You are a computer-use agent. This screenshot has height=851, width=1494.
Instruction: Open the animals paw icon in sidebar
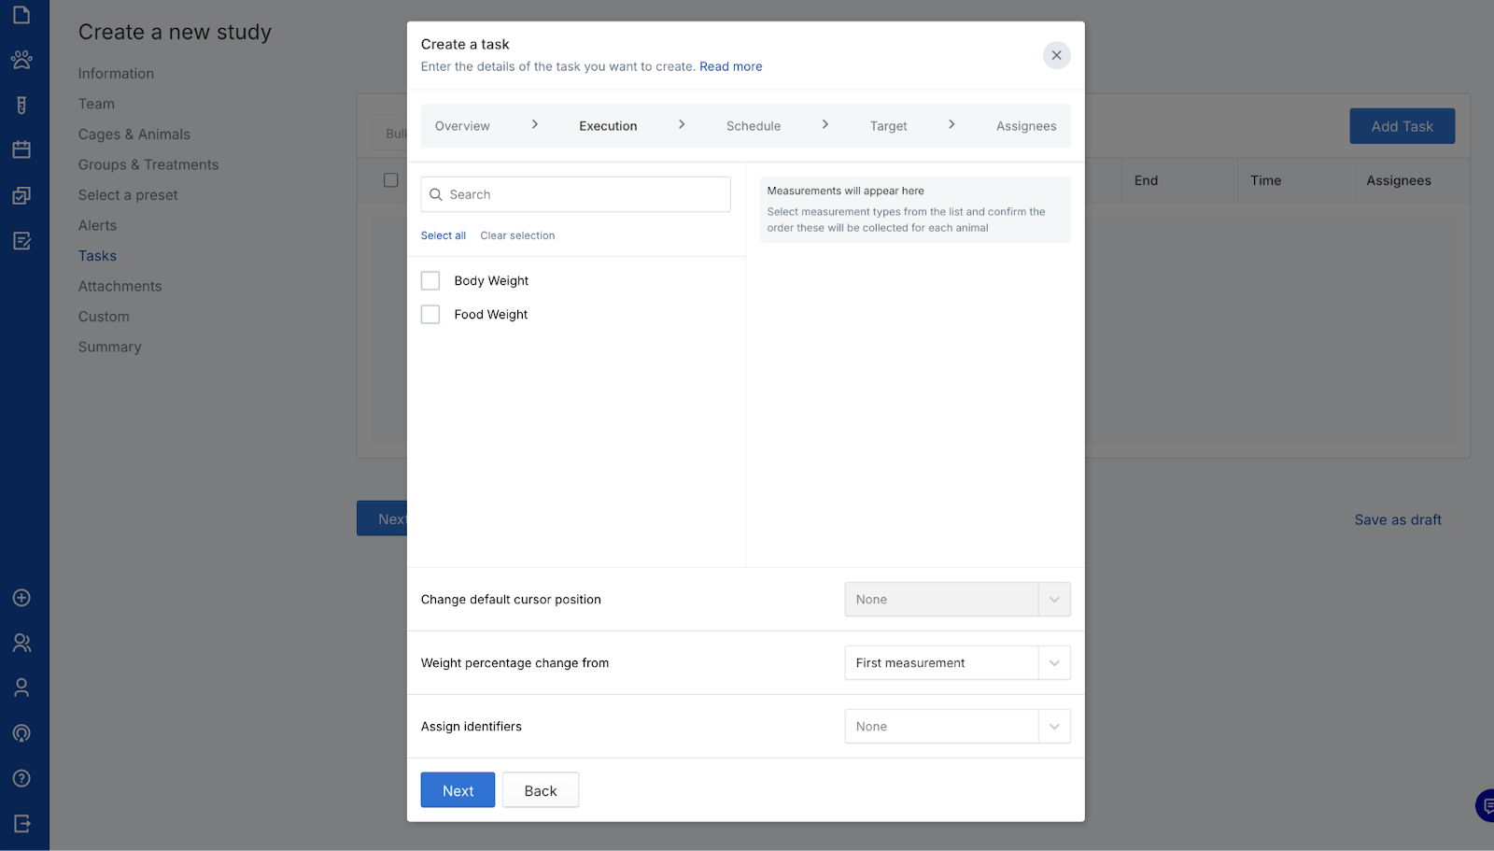click(x=21, y=60)
